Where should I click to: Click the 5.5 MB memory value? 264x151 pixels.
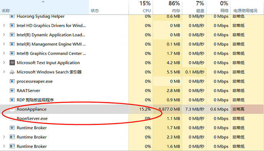173,72
